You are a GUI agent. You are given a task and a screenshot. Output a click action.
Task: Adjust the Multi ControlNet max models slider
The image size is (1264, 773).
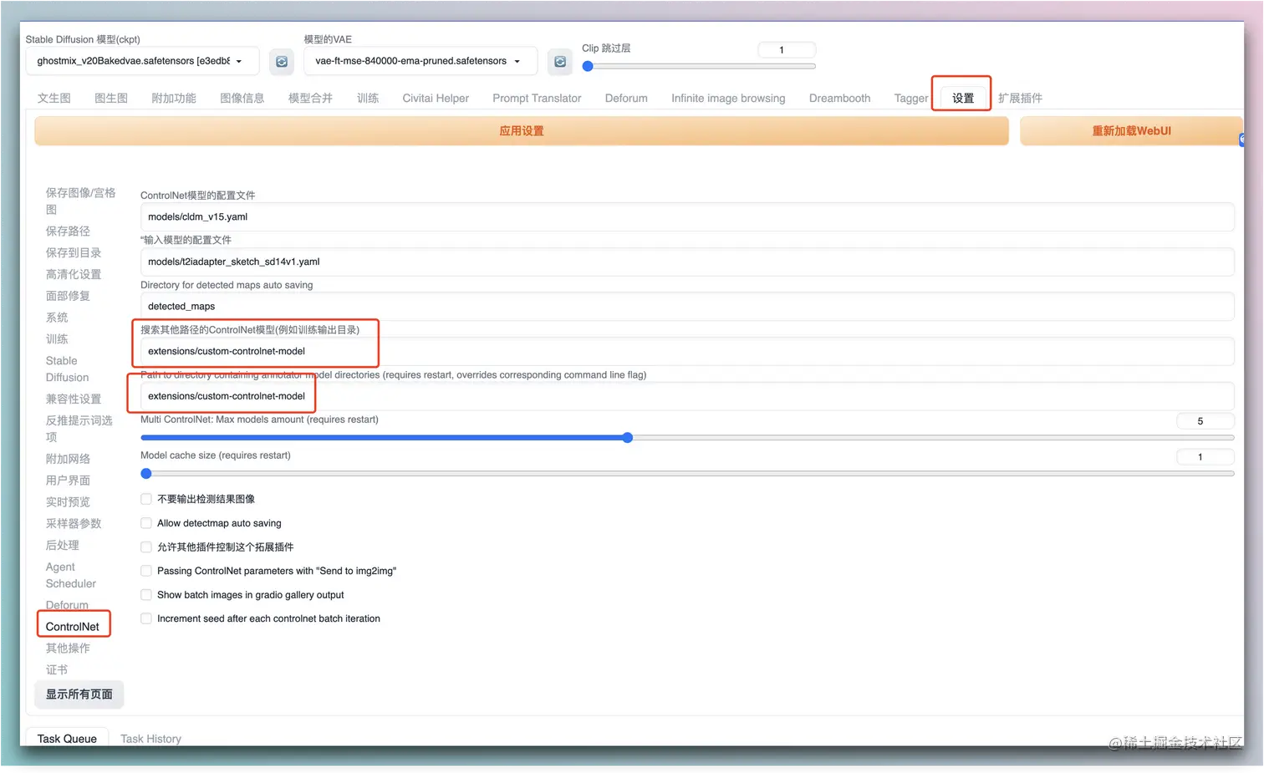pos(627,438)
